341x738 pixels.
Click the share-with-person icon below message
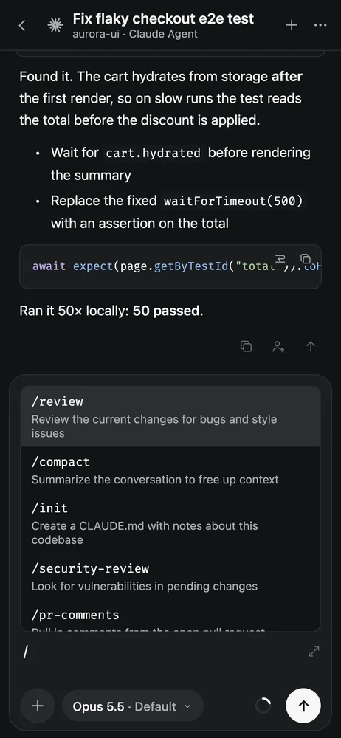(278, 346)
